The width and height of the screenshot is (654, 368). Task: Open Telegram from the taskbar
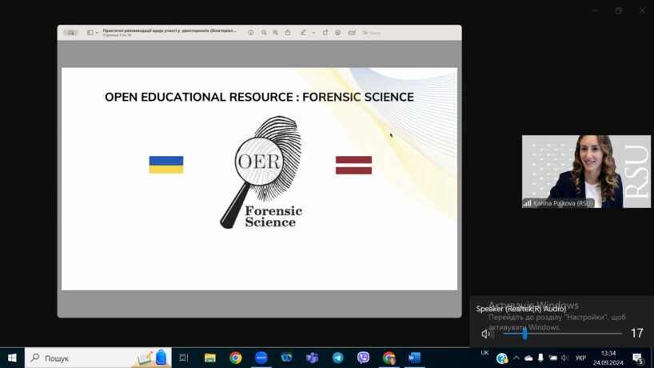coord(337,358)
